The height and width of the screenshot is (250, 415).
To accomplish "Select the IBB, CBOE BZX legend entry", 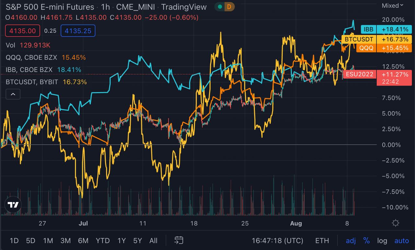I will pos(43,70).
